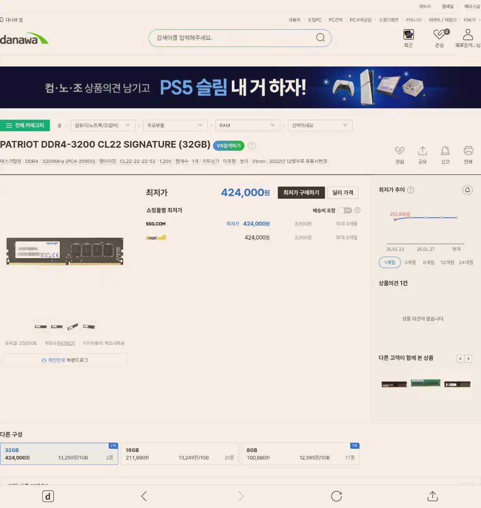
Task: Click the danawa logo
Action: (24, 39)
